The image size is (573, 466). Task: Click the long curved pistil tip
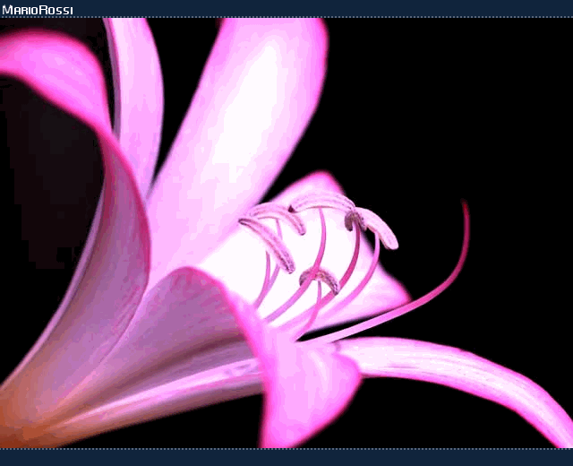[465, 208]
